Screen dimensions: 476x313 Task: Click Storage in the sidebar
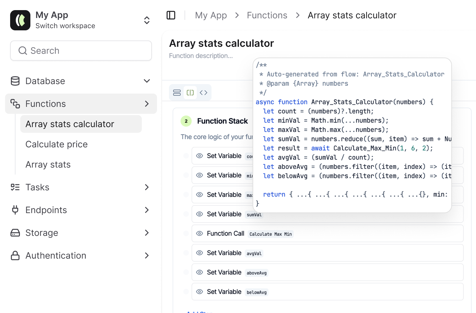[x=42, y=233]
